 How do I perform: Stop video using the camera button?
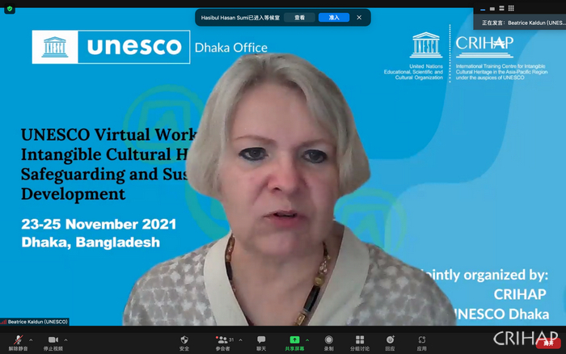[x=53, y=341]
